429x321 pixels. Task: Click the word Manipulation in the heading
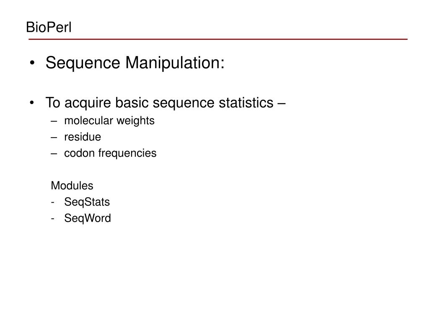coord(175,63)
